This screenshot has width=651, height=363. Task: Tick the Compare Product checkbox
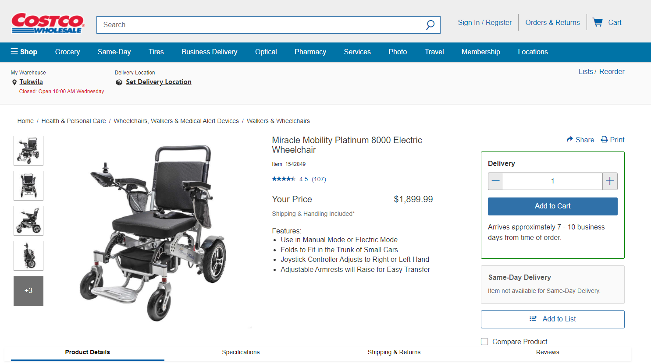[484, 342]
